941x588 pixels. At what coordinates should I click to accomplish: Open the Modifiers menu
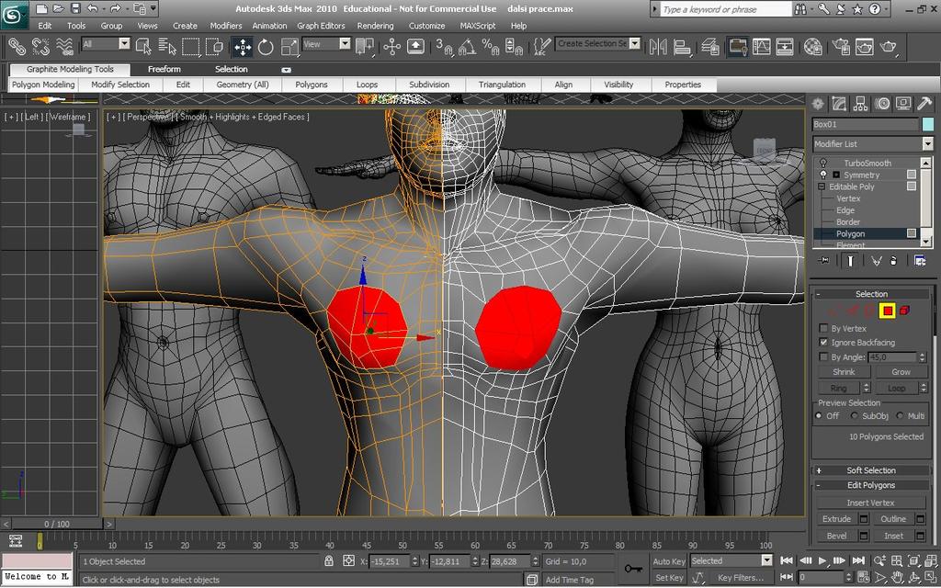coord(226,26)
